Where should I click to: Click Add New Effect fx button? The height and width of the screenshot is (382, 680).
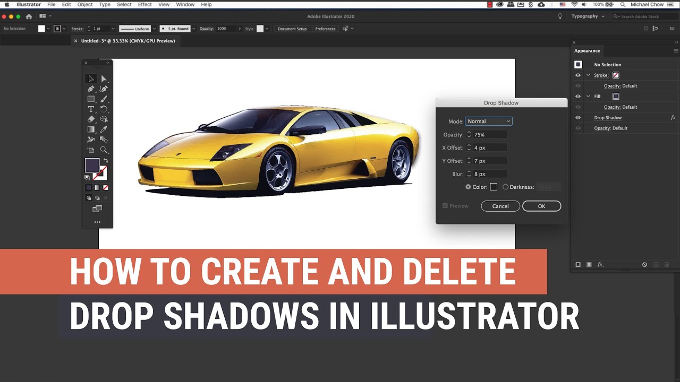pyautogui.click(x=600, y=264)
